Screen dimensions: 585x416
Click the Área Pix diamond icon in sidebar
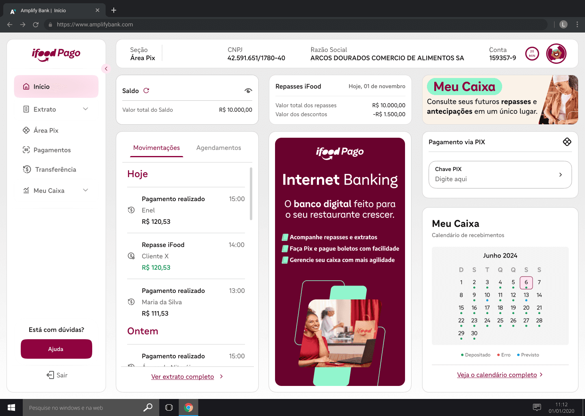coord(26,130)
